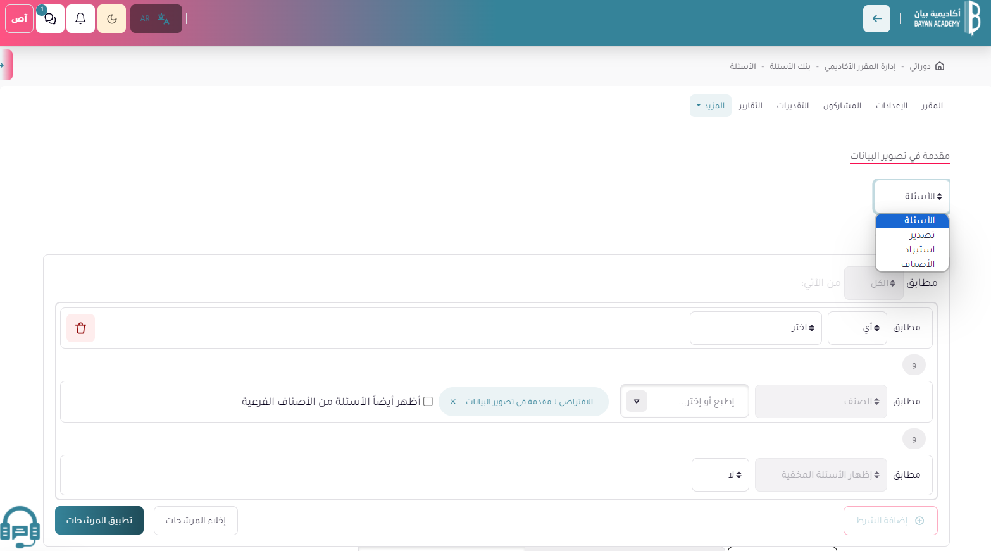Switch language with the AR translate icon
The height and width of the screenshot is (551, 991).
pos(156,18)
